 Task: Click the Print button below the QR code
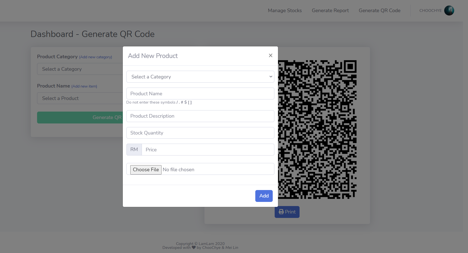[287, 212]
